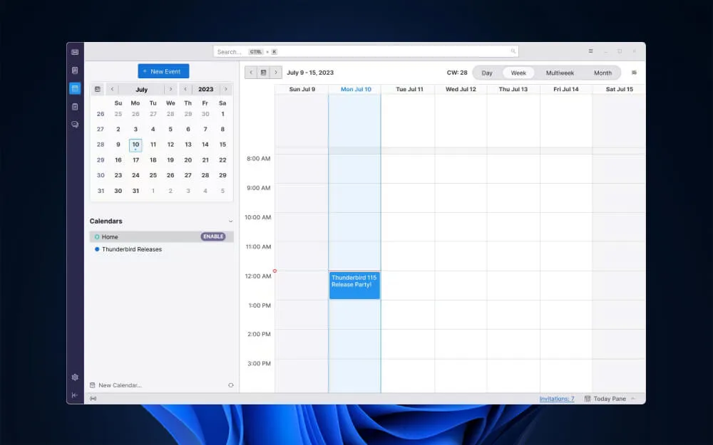Create a New Event
This screenshot has height=445, width=713.
(163, 71)
